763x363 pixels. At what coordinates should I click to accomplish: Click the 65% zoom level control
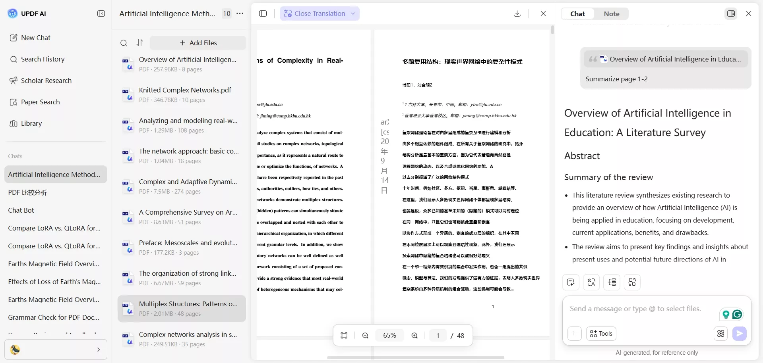tap(389, 335)
